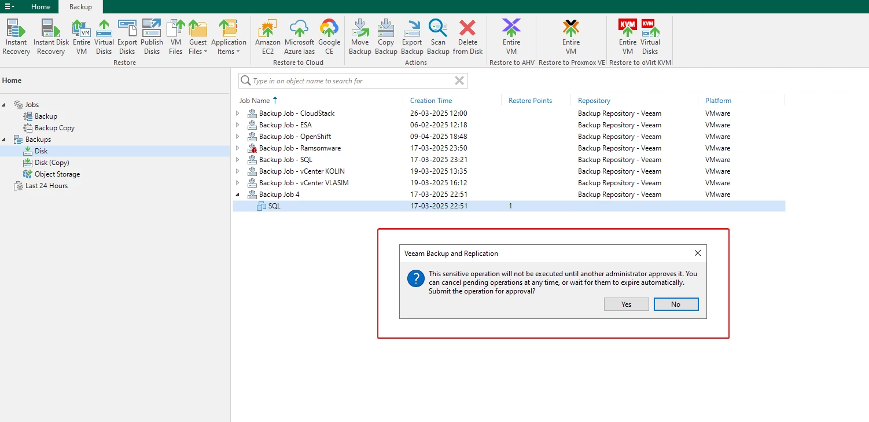869x422 pixels.
Task: Select the SQL restore point row
Action: [x=509, y=206]
